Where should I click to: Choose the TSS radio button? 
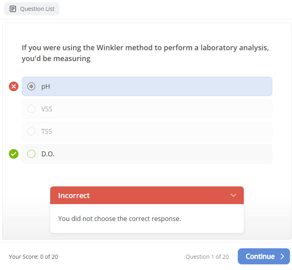point(31,131)
